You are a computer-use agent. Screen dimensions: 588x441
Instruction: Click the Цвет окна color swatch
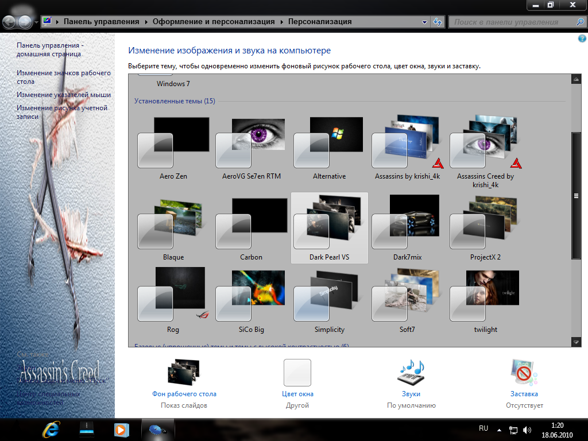[297, 372]
